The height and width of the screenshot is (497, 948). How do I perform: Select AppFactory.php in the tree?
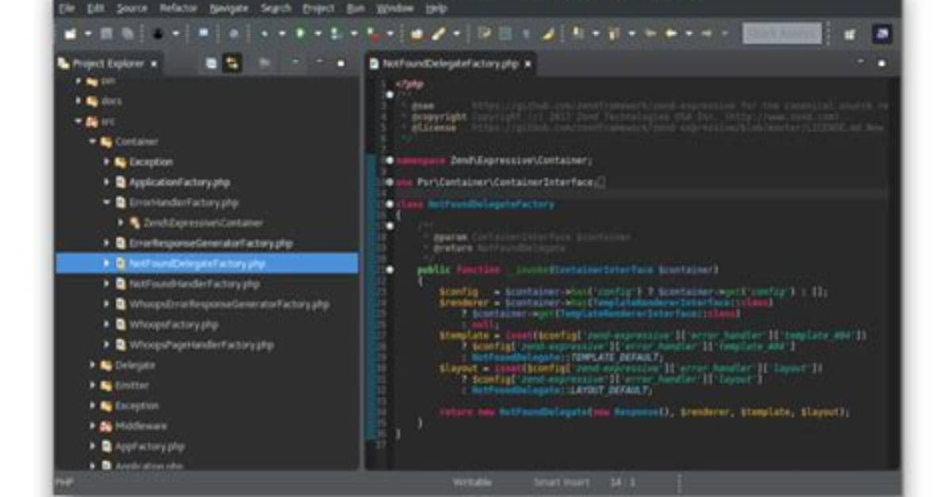[x=150, y=446]
